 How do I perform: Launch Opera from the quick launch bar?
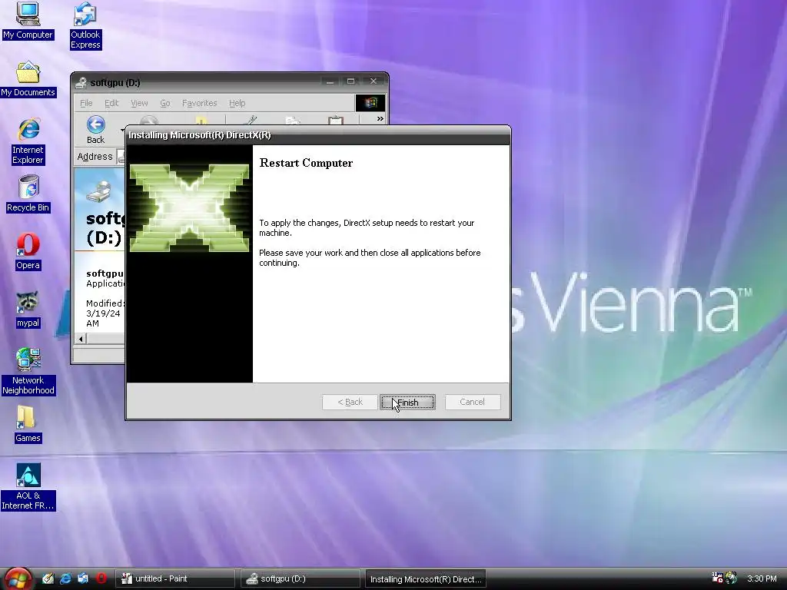pyautogui.click(x=101, y=578)
